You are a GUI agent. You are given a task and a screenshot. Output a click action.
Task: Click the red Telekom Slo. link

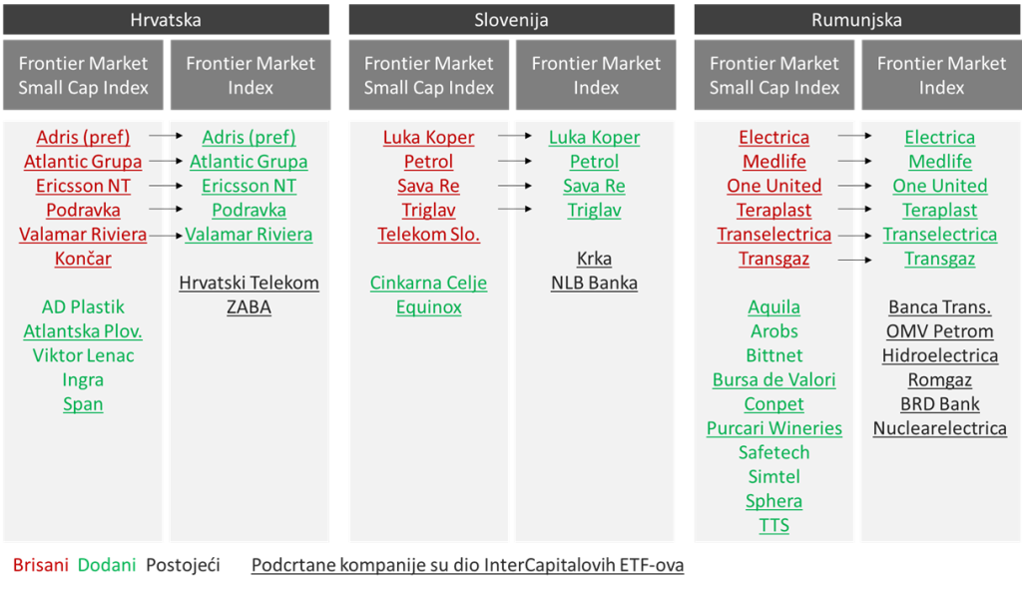[428, 235]
